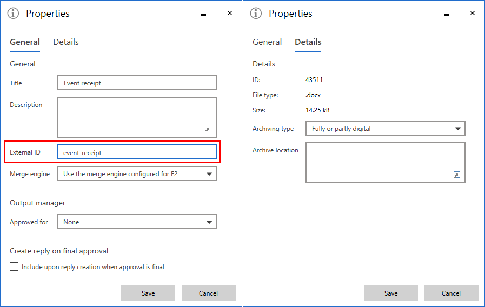Focus the External ID input field

[136, 152]
